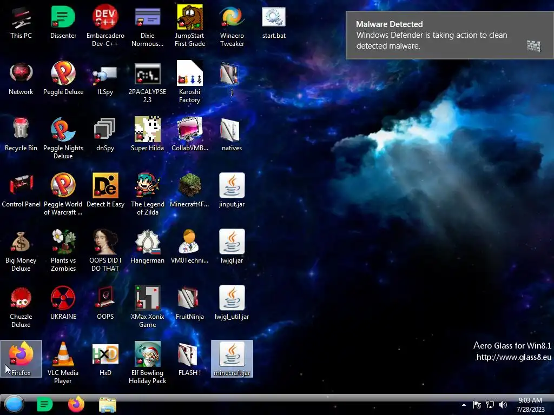
Task: Select the XMax Xonix Game shortcut
Action: [147, 307]
